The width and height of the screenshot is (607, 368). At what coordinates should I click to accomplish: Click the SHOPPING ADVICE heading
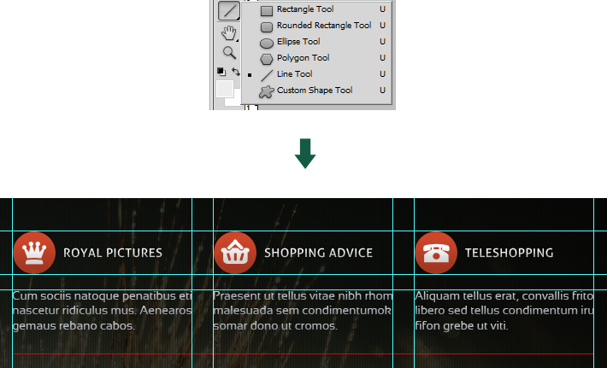318,253
